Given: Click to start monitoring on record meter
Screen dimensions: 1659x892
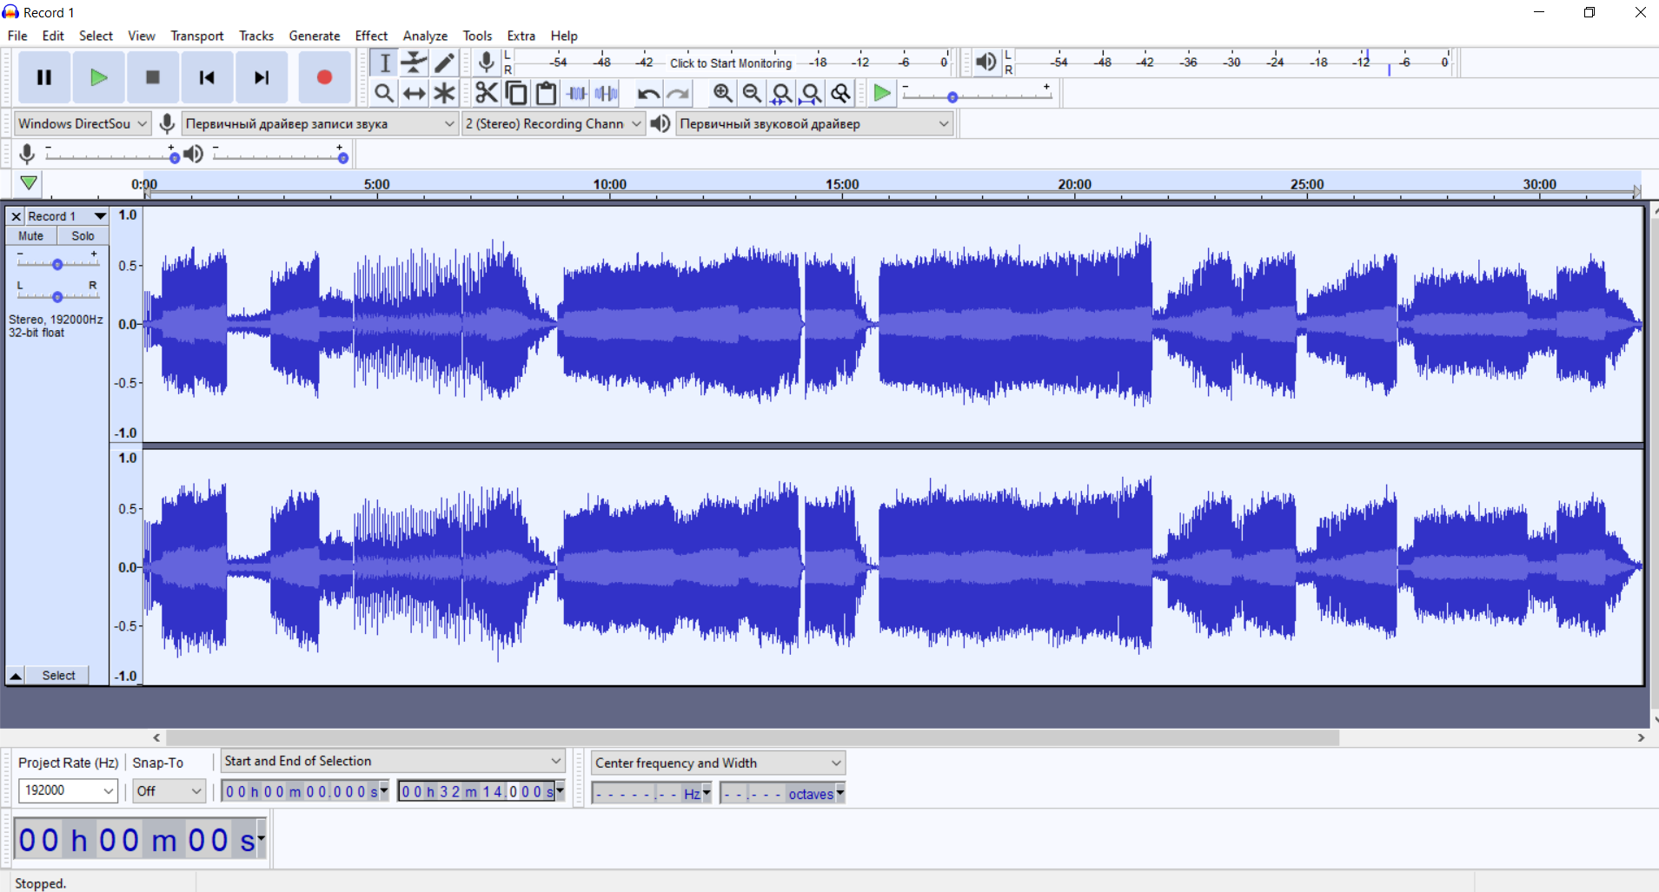Looking at the screenshot, I should click(731, 63).
